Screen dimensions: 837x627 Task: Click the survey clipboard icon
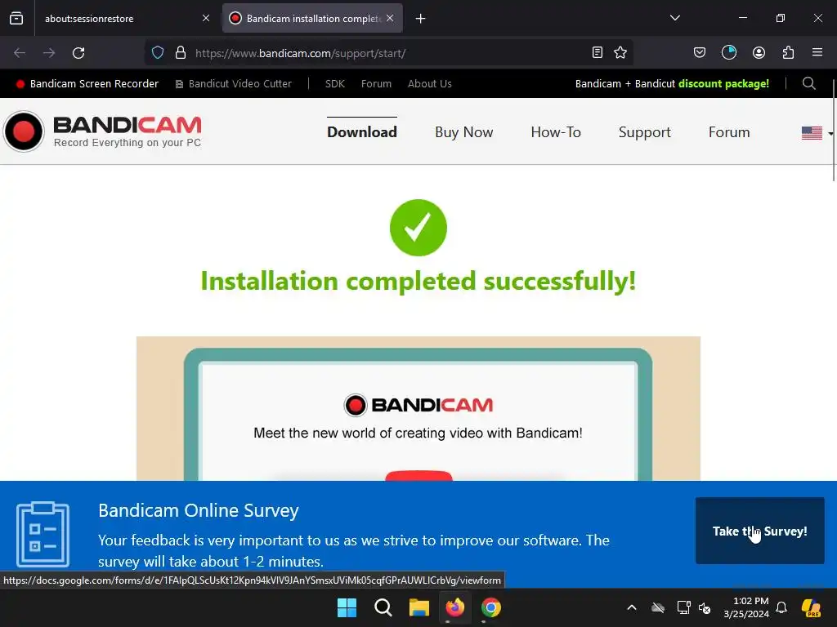point(43,534)
